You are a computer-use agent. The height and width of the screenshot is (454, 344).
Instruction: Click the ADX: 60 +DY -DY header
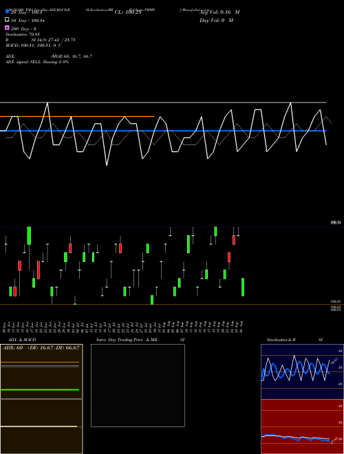[41, 348]
